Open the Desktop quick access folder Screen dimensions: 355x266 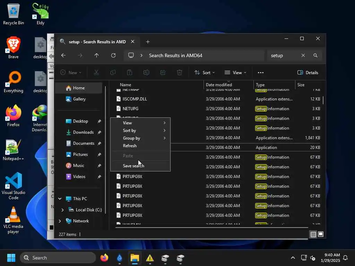(80, 121)
